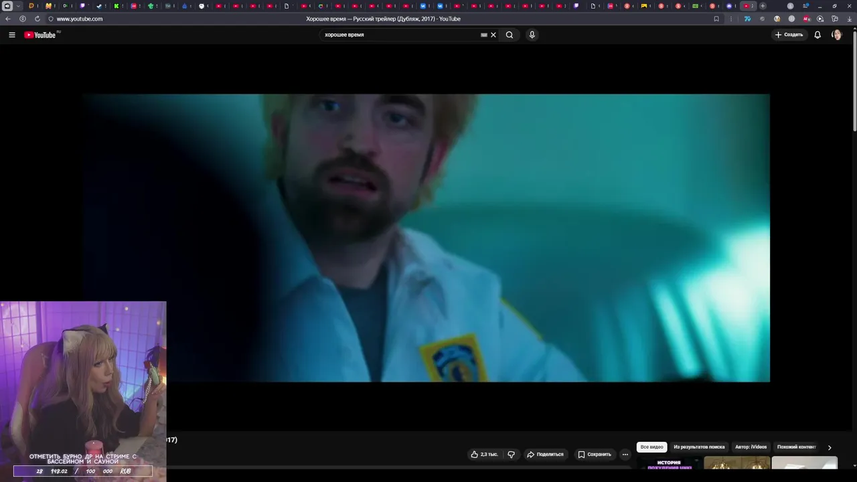Open YouTube notifications bell
Viewport: 857px width, 482px height.
(817, 35)
